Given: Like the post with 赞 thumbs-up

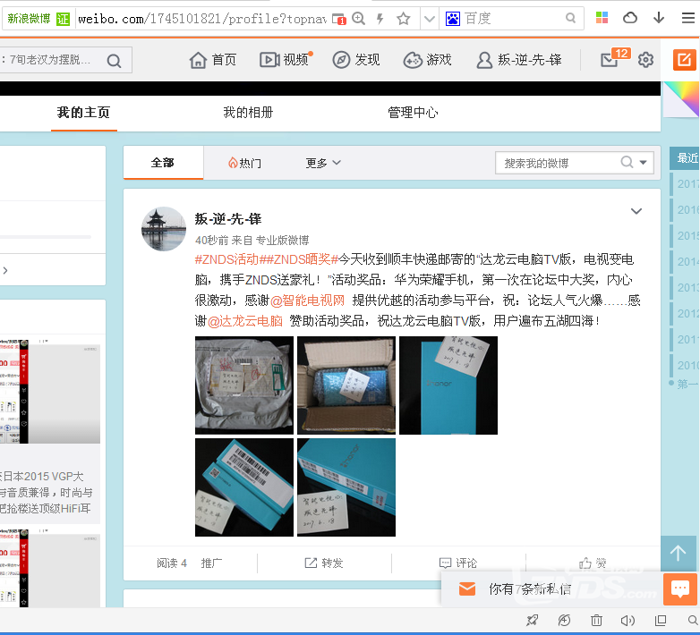Looking at the screenshot, I should [x=593, y=563].
